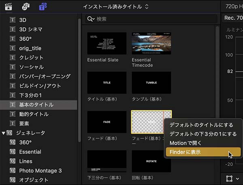Click the Lines generator icon

click(x=12, y=161)
